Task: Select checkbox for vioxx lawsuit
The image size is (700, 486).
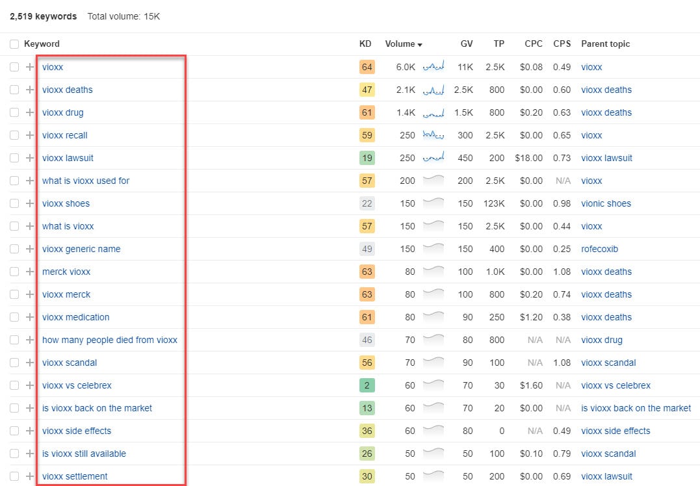Action: pos(14,158)
